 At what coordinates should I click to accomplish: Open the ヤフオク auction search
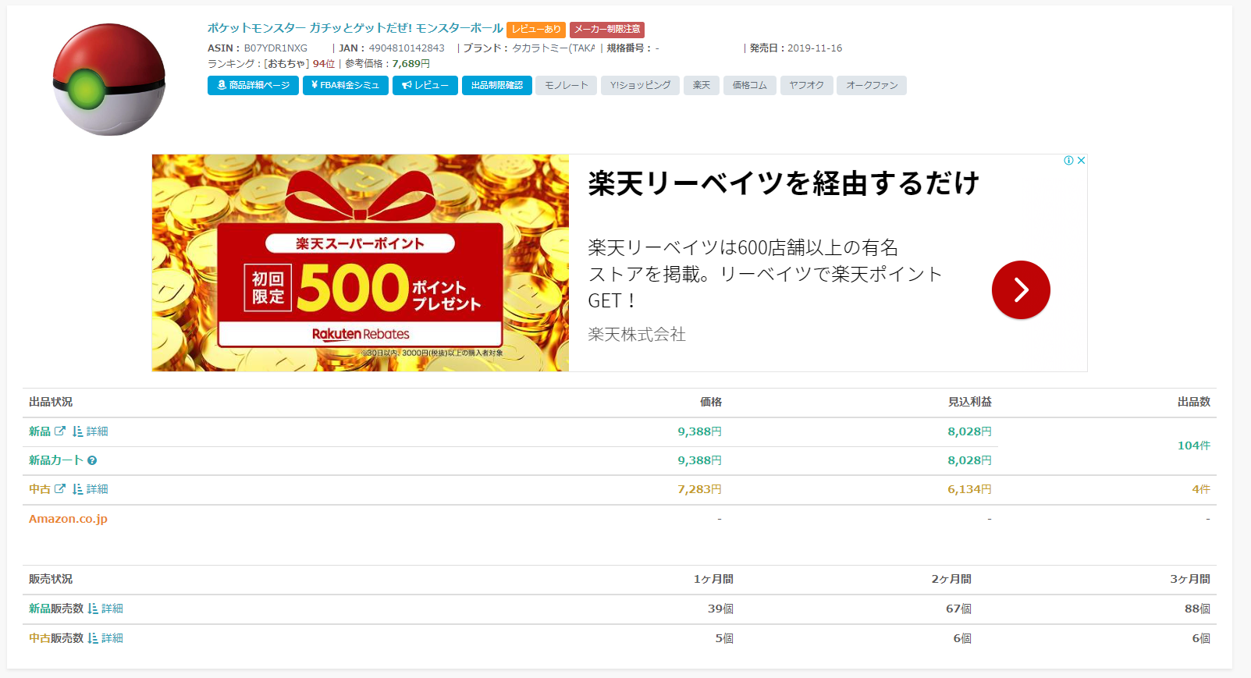[806, 85]
